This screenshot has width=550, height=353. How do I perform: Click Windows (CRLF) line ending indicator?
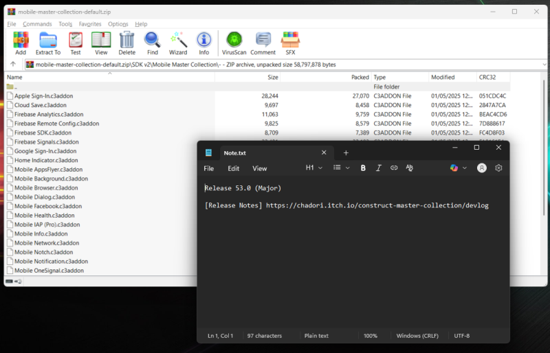click(417, 335)
